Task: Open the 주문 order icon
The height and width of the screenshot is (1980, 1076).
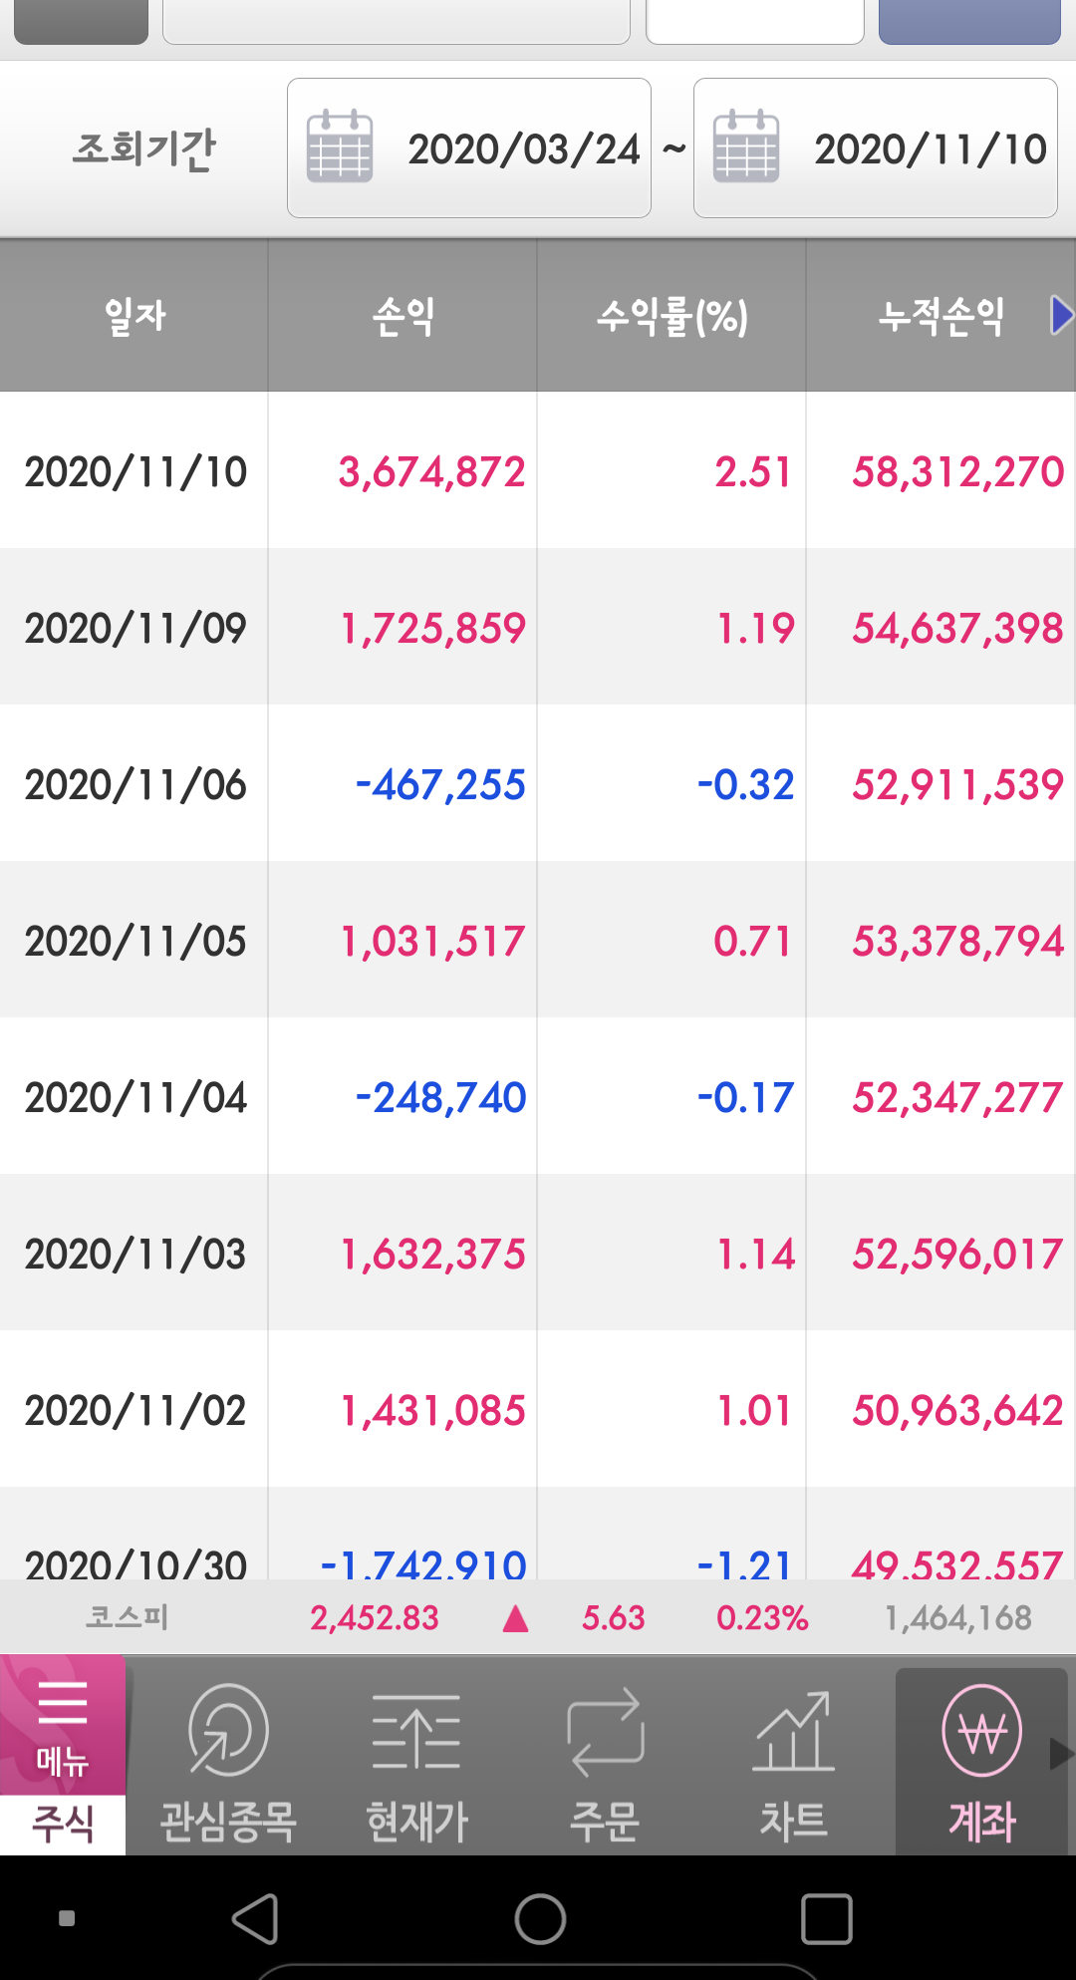Action: pyautogui.click(x=605, y=1732)
